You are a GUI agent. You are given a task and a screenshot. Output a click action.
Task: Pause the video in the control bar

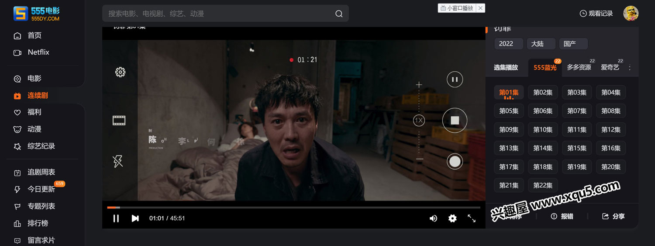116,218
